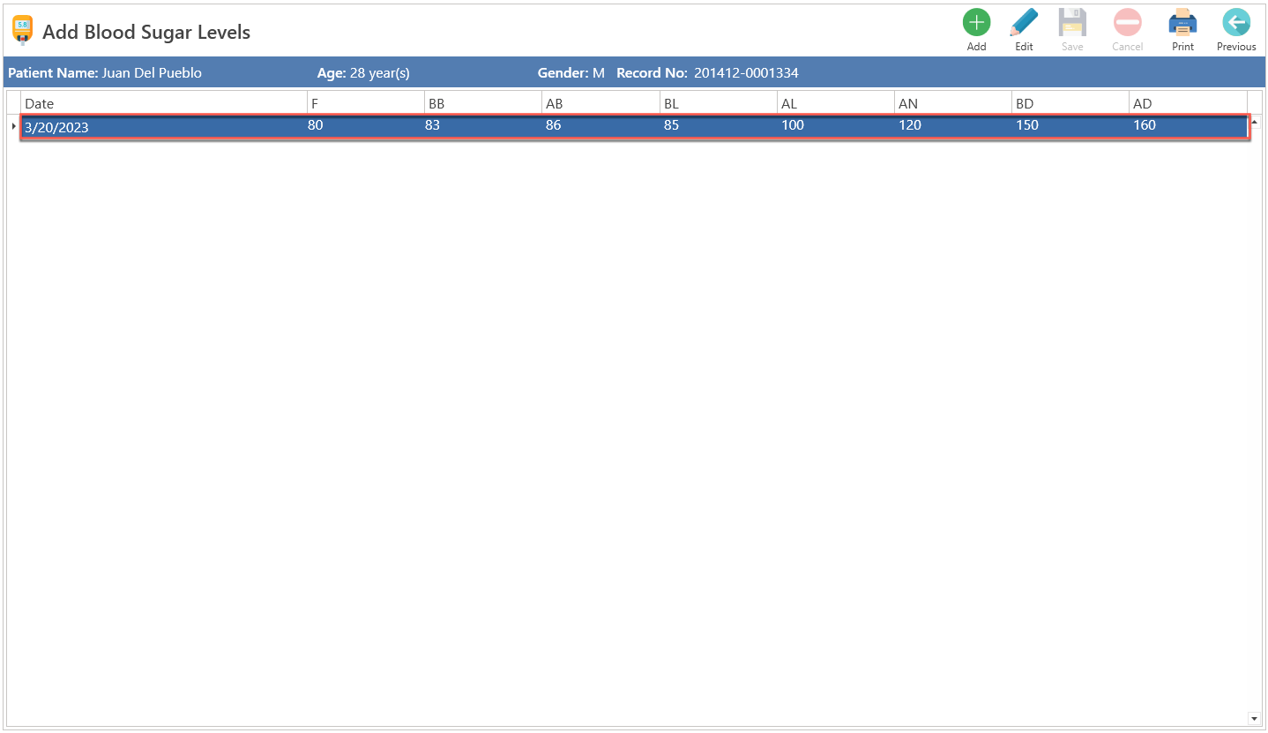Click the scrollbar down arrow of the table

[x=1254, y=719]
